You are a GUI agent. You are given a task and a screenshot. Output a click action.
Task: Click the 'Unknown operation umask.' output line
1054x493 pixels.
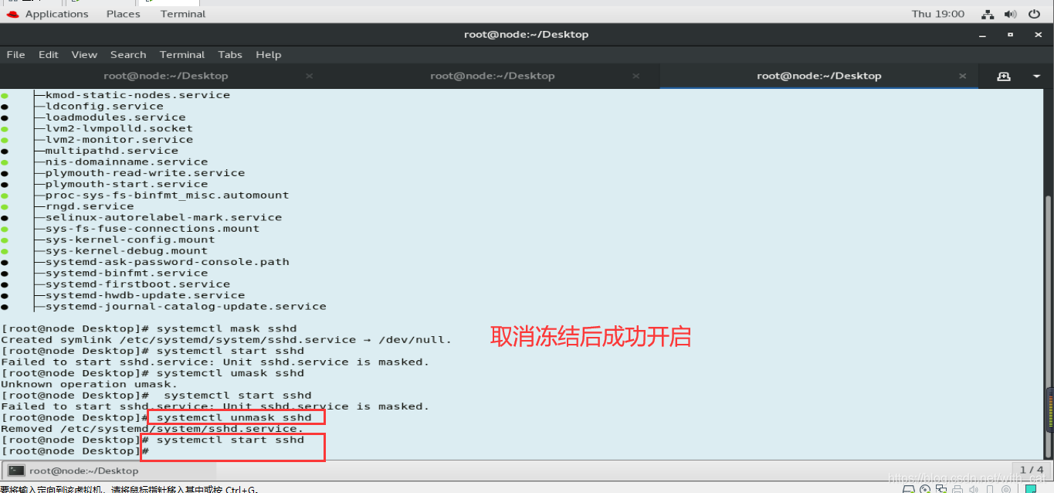click(90, 384)
